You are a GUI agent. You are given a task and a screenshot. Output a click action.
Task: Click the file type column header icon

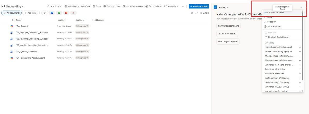tap(12, 20)
